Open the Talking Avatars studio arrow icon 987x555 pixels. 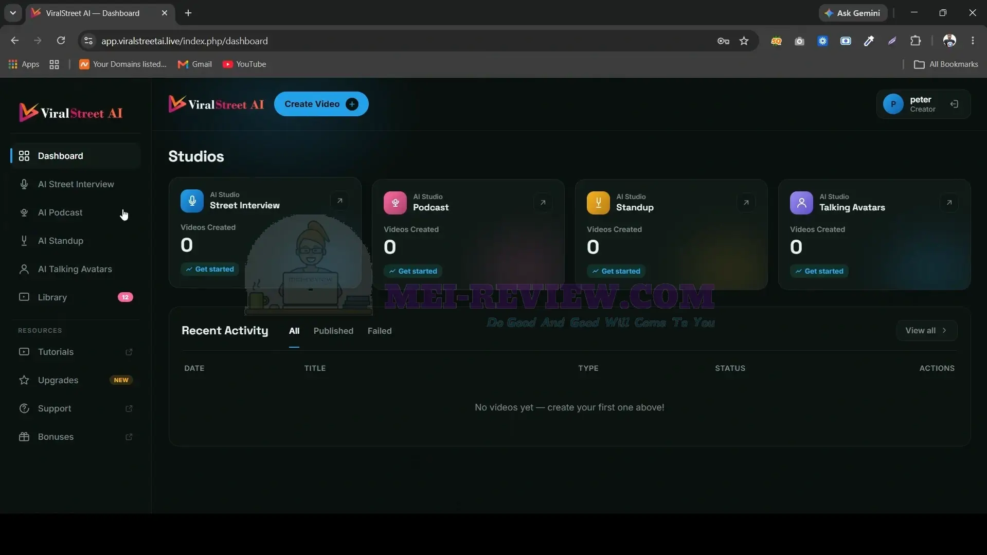[x=949, y=203]
